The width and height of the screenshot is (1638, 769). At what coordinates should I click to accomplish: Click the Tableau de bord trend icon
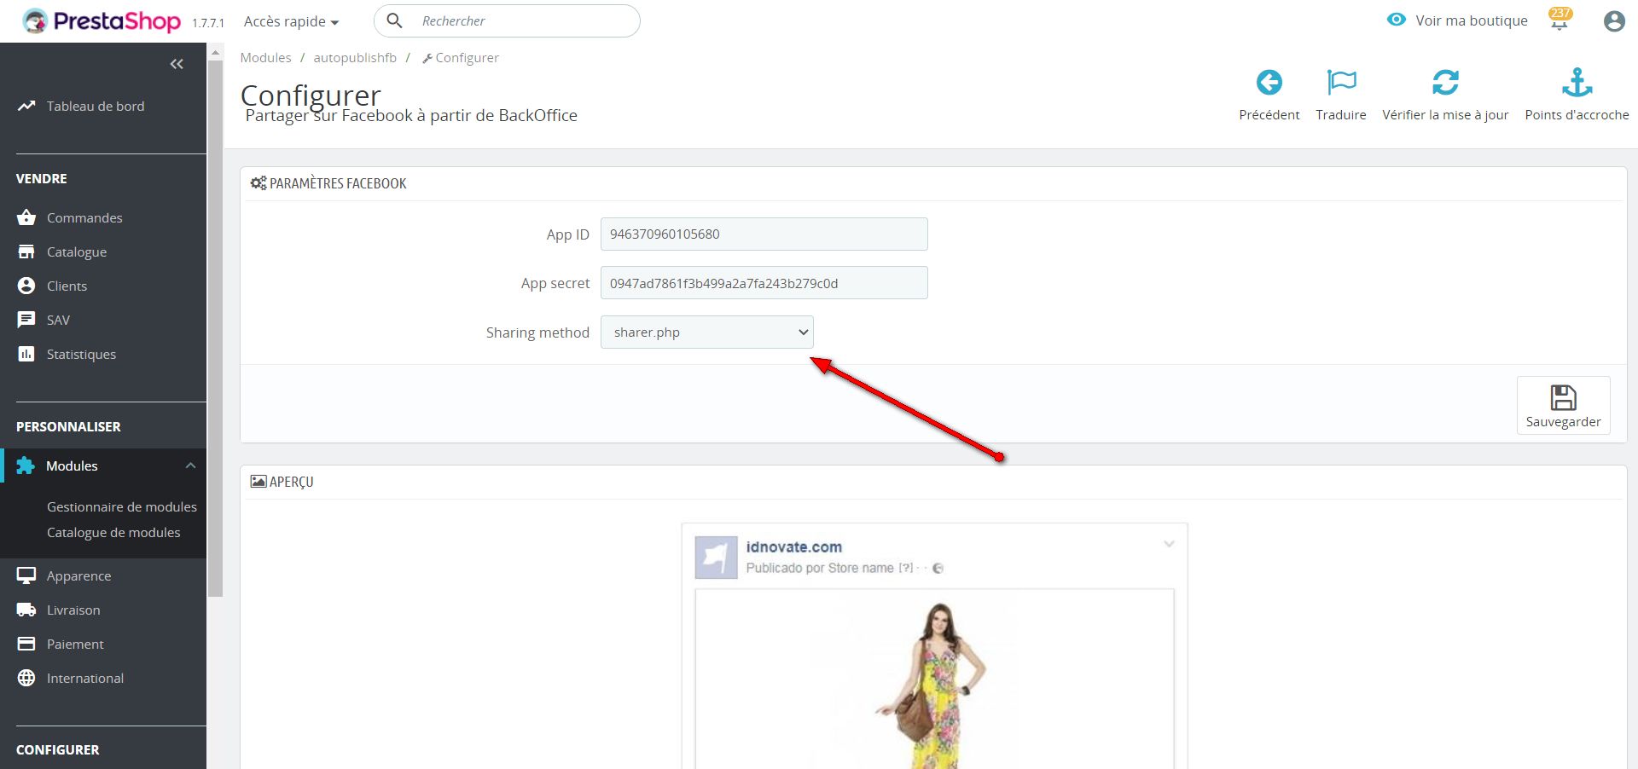pos(26,106)
